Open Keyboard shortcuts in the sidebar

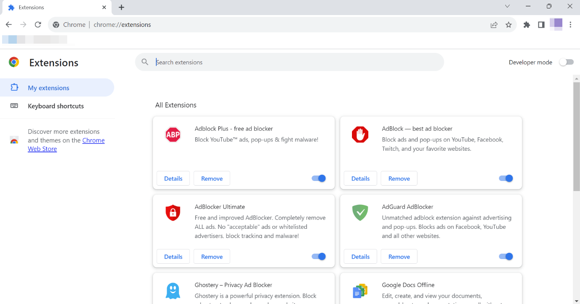click(57, 106)
